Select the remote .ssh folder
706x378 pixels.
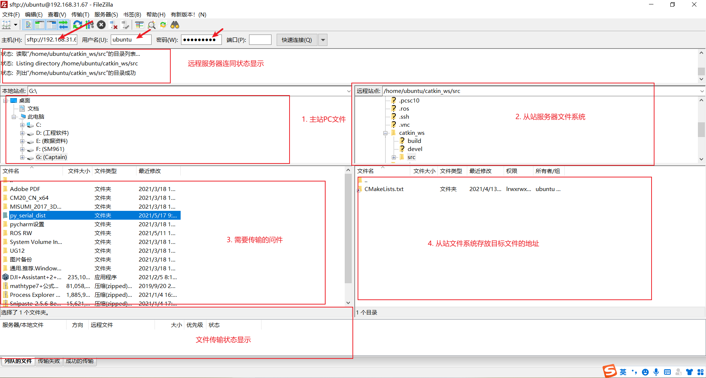(x=404, y=117)
